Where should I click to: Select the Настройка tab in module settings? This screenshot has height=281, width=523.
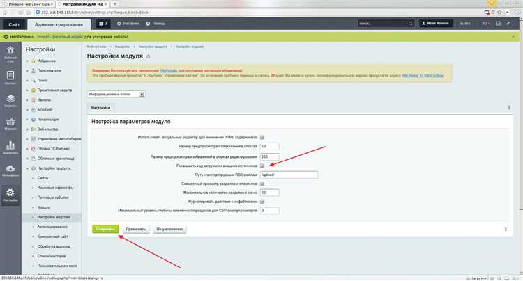tap(100, 108)
